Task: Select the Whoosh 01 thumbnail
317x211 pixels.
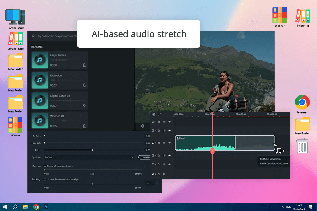Action: pos(40,120)
